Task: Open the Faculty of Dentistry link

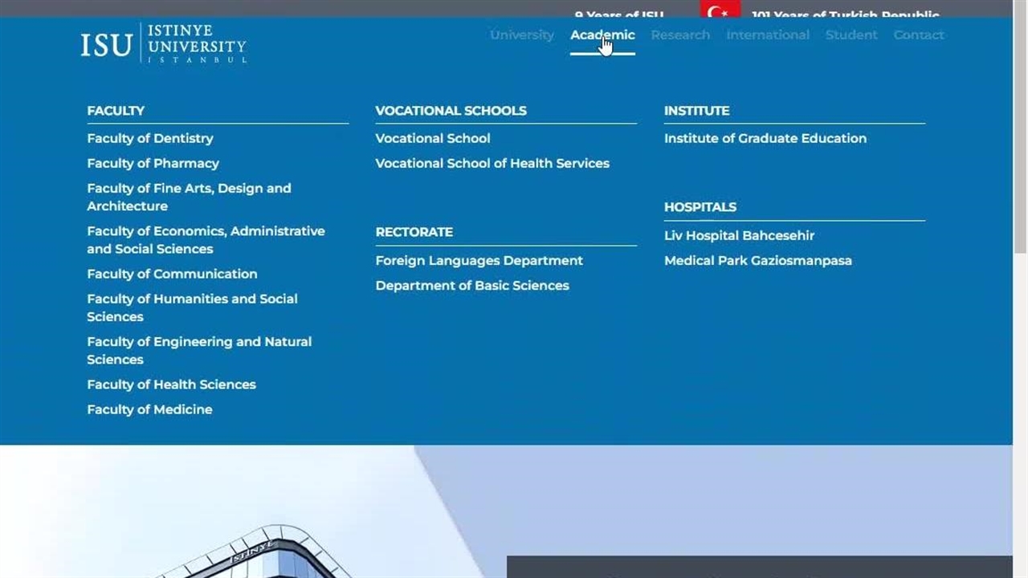Action: pos(150,138)
